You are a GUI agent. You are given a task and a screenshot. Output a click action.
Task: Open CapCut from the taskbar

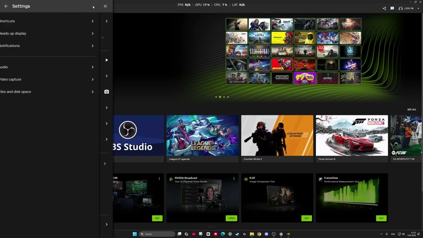pyautogui.click(x=208, y=234)
